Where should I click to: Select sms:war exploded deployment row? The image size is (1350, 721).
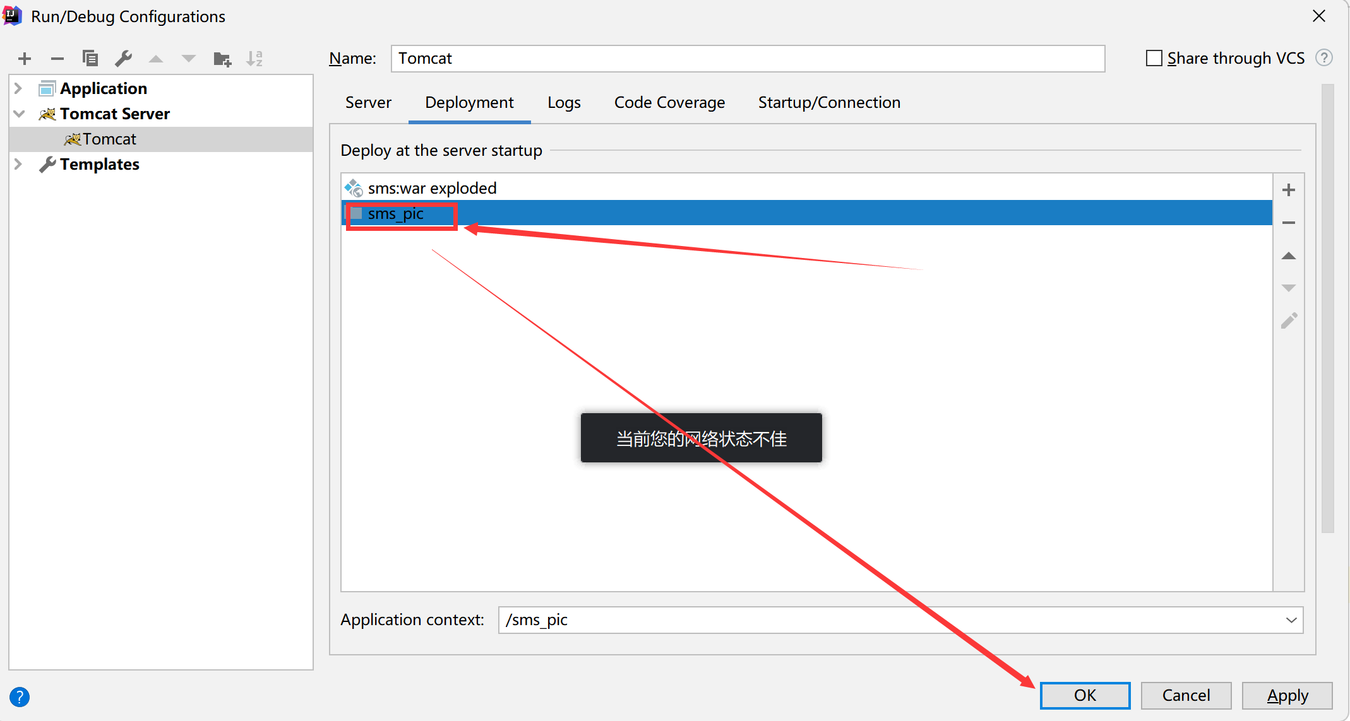tap(807, 188)
